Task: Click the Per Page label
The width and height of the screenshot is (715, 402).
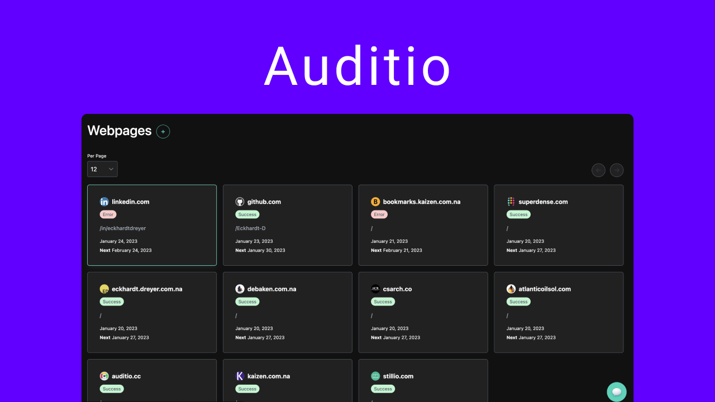Action: (97, 156)
